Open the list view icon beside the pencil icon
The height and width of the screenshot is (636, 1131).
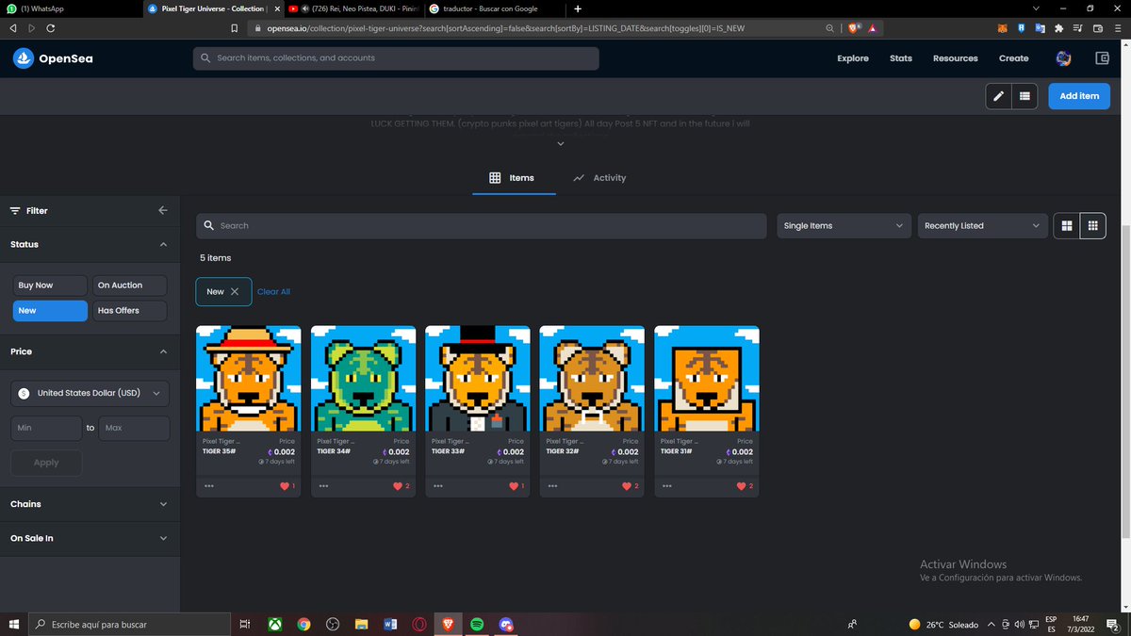coord(1024,95)
